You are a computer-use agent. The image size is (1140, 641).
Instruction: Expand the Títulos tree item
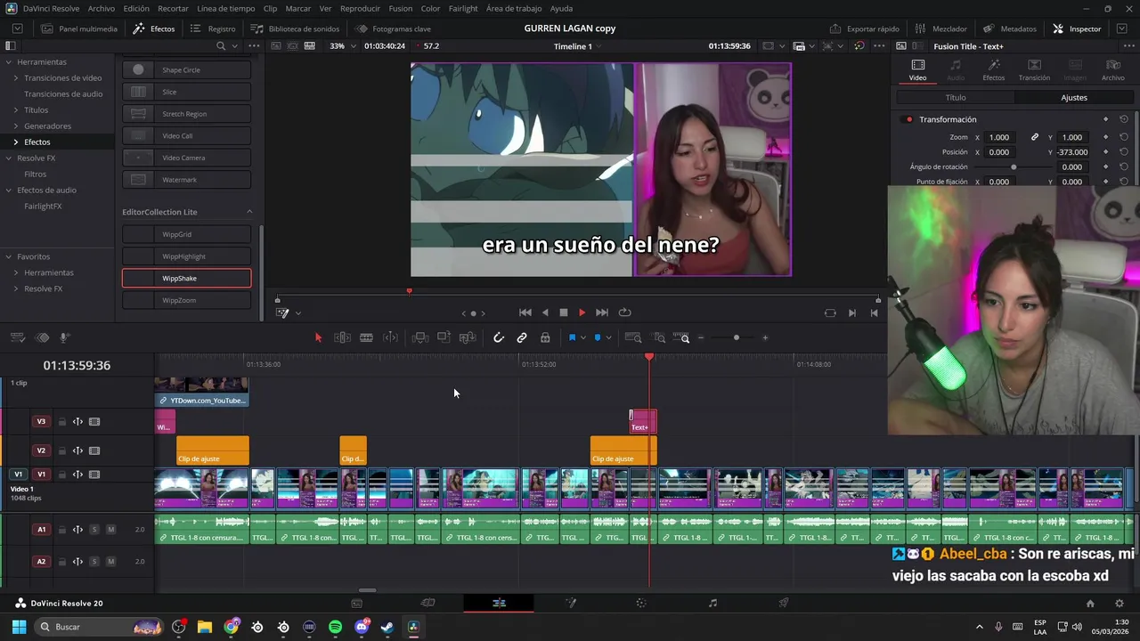(x=15, y=110)
